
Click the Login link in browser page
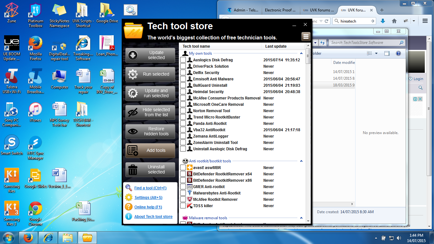point(418,79)
